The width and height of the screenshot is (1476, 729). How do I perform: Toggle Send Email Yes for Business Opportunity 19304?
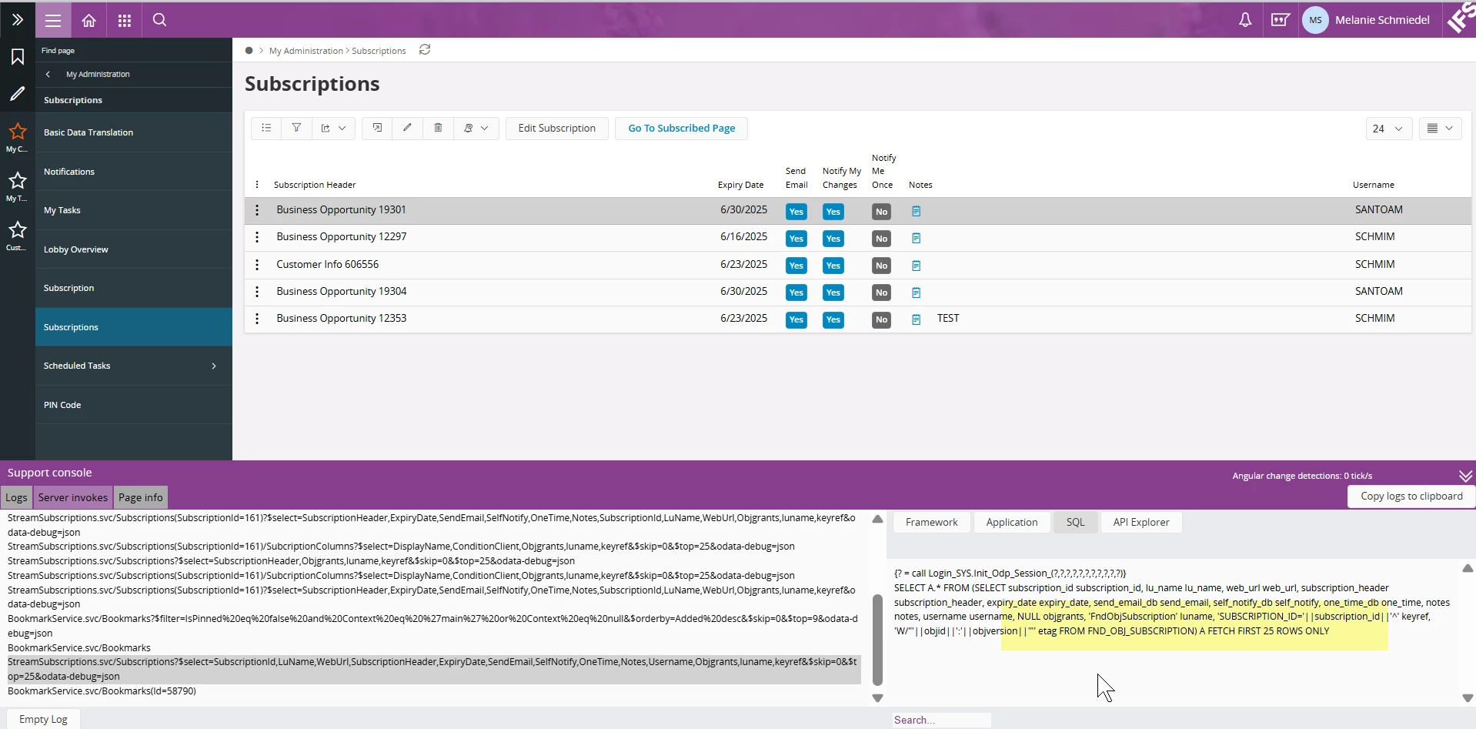796,293
